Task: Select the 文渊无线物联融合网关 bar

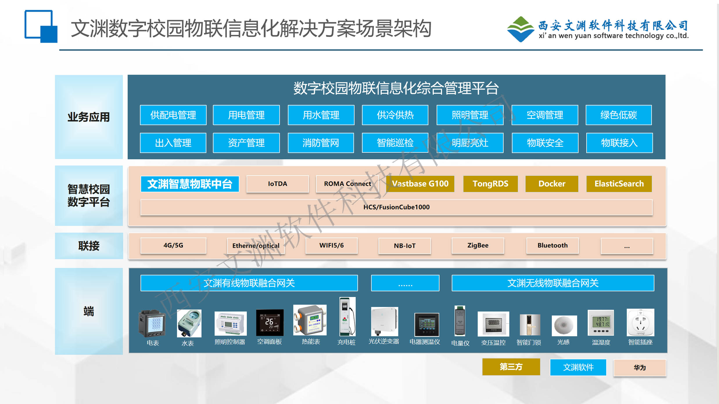Action: point(553,283)
